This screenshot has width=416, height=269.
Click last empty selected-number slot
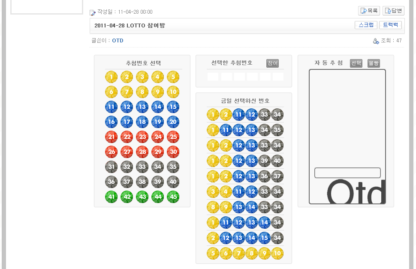pos(278,77)
